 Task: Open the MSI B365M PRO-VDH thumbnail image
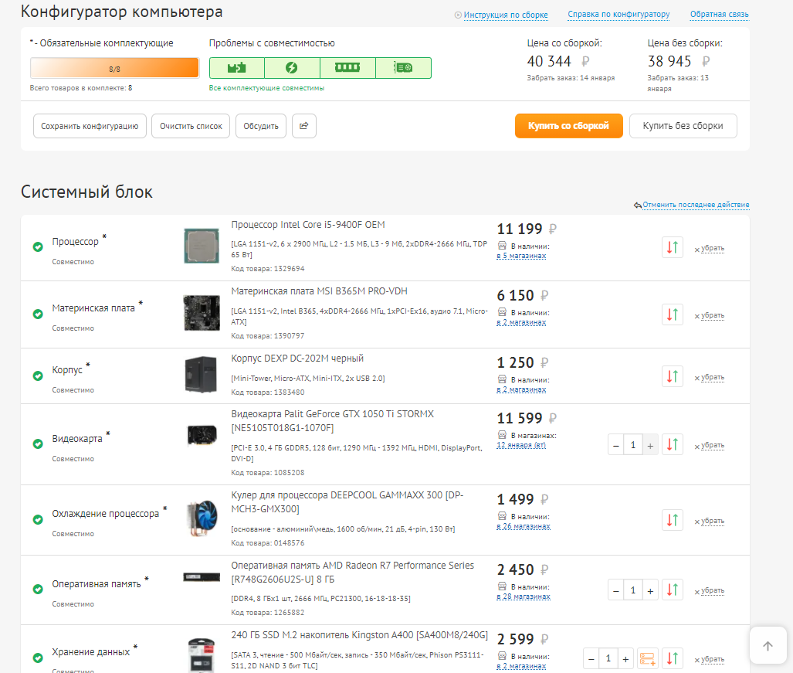(202, 313)
